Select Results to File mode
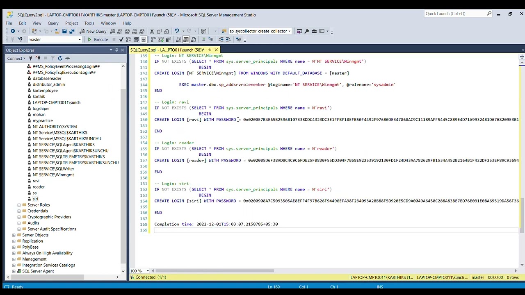 193,40
